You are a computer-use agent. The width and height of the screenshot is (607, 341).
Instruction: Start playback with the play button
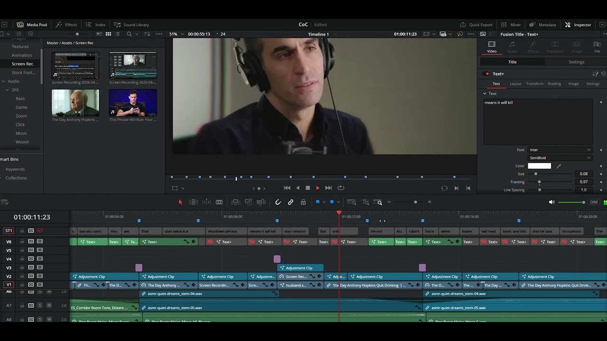click(317, 188)
